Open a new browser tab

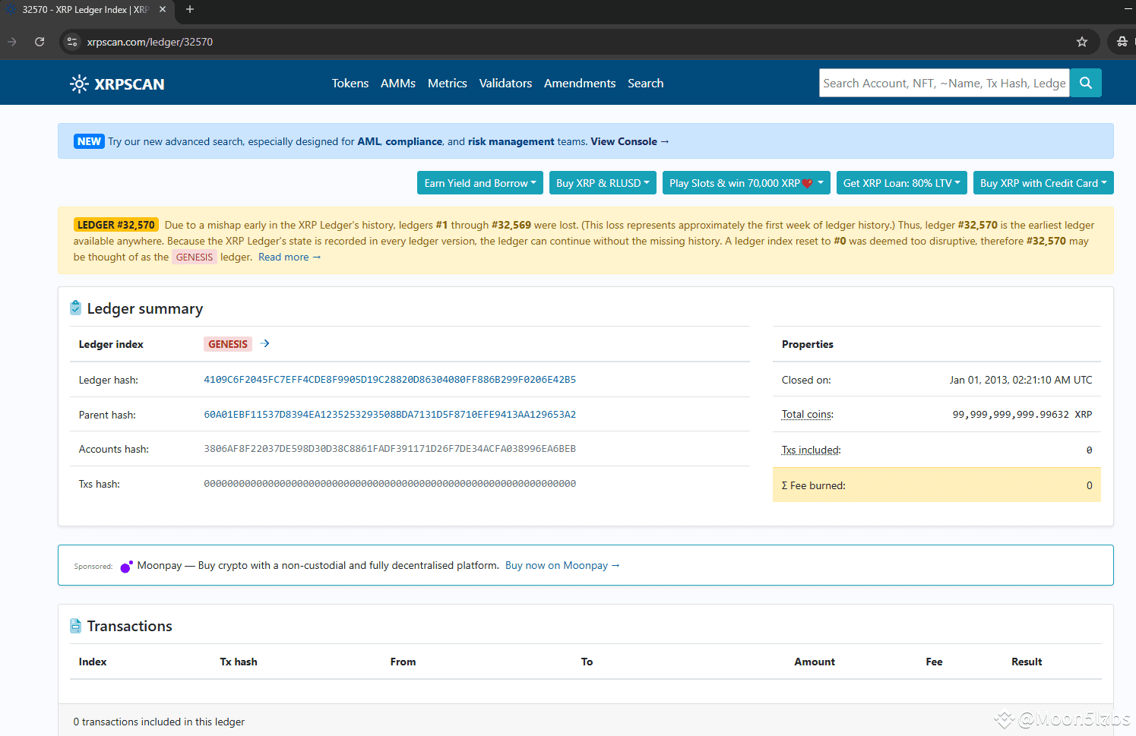click(x=190, y=10)
